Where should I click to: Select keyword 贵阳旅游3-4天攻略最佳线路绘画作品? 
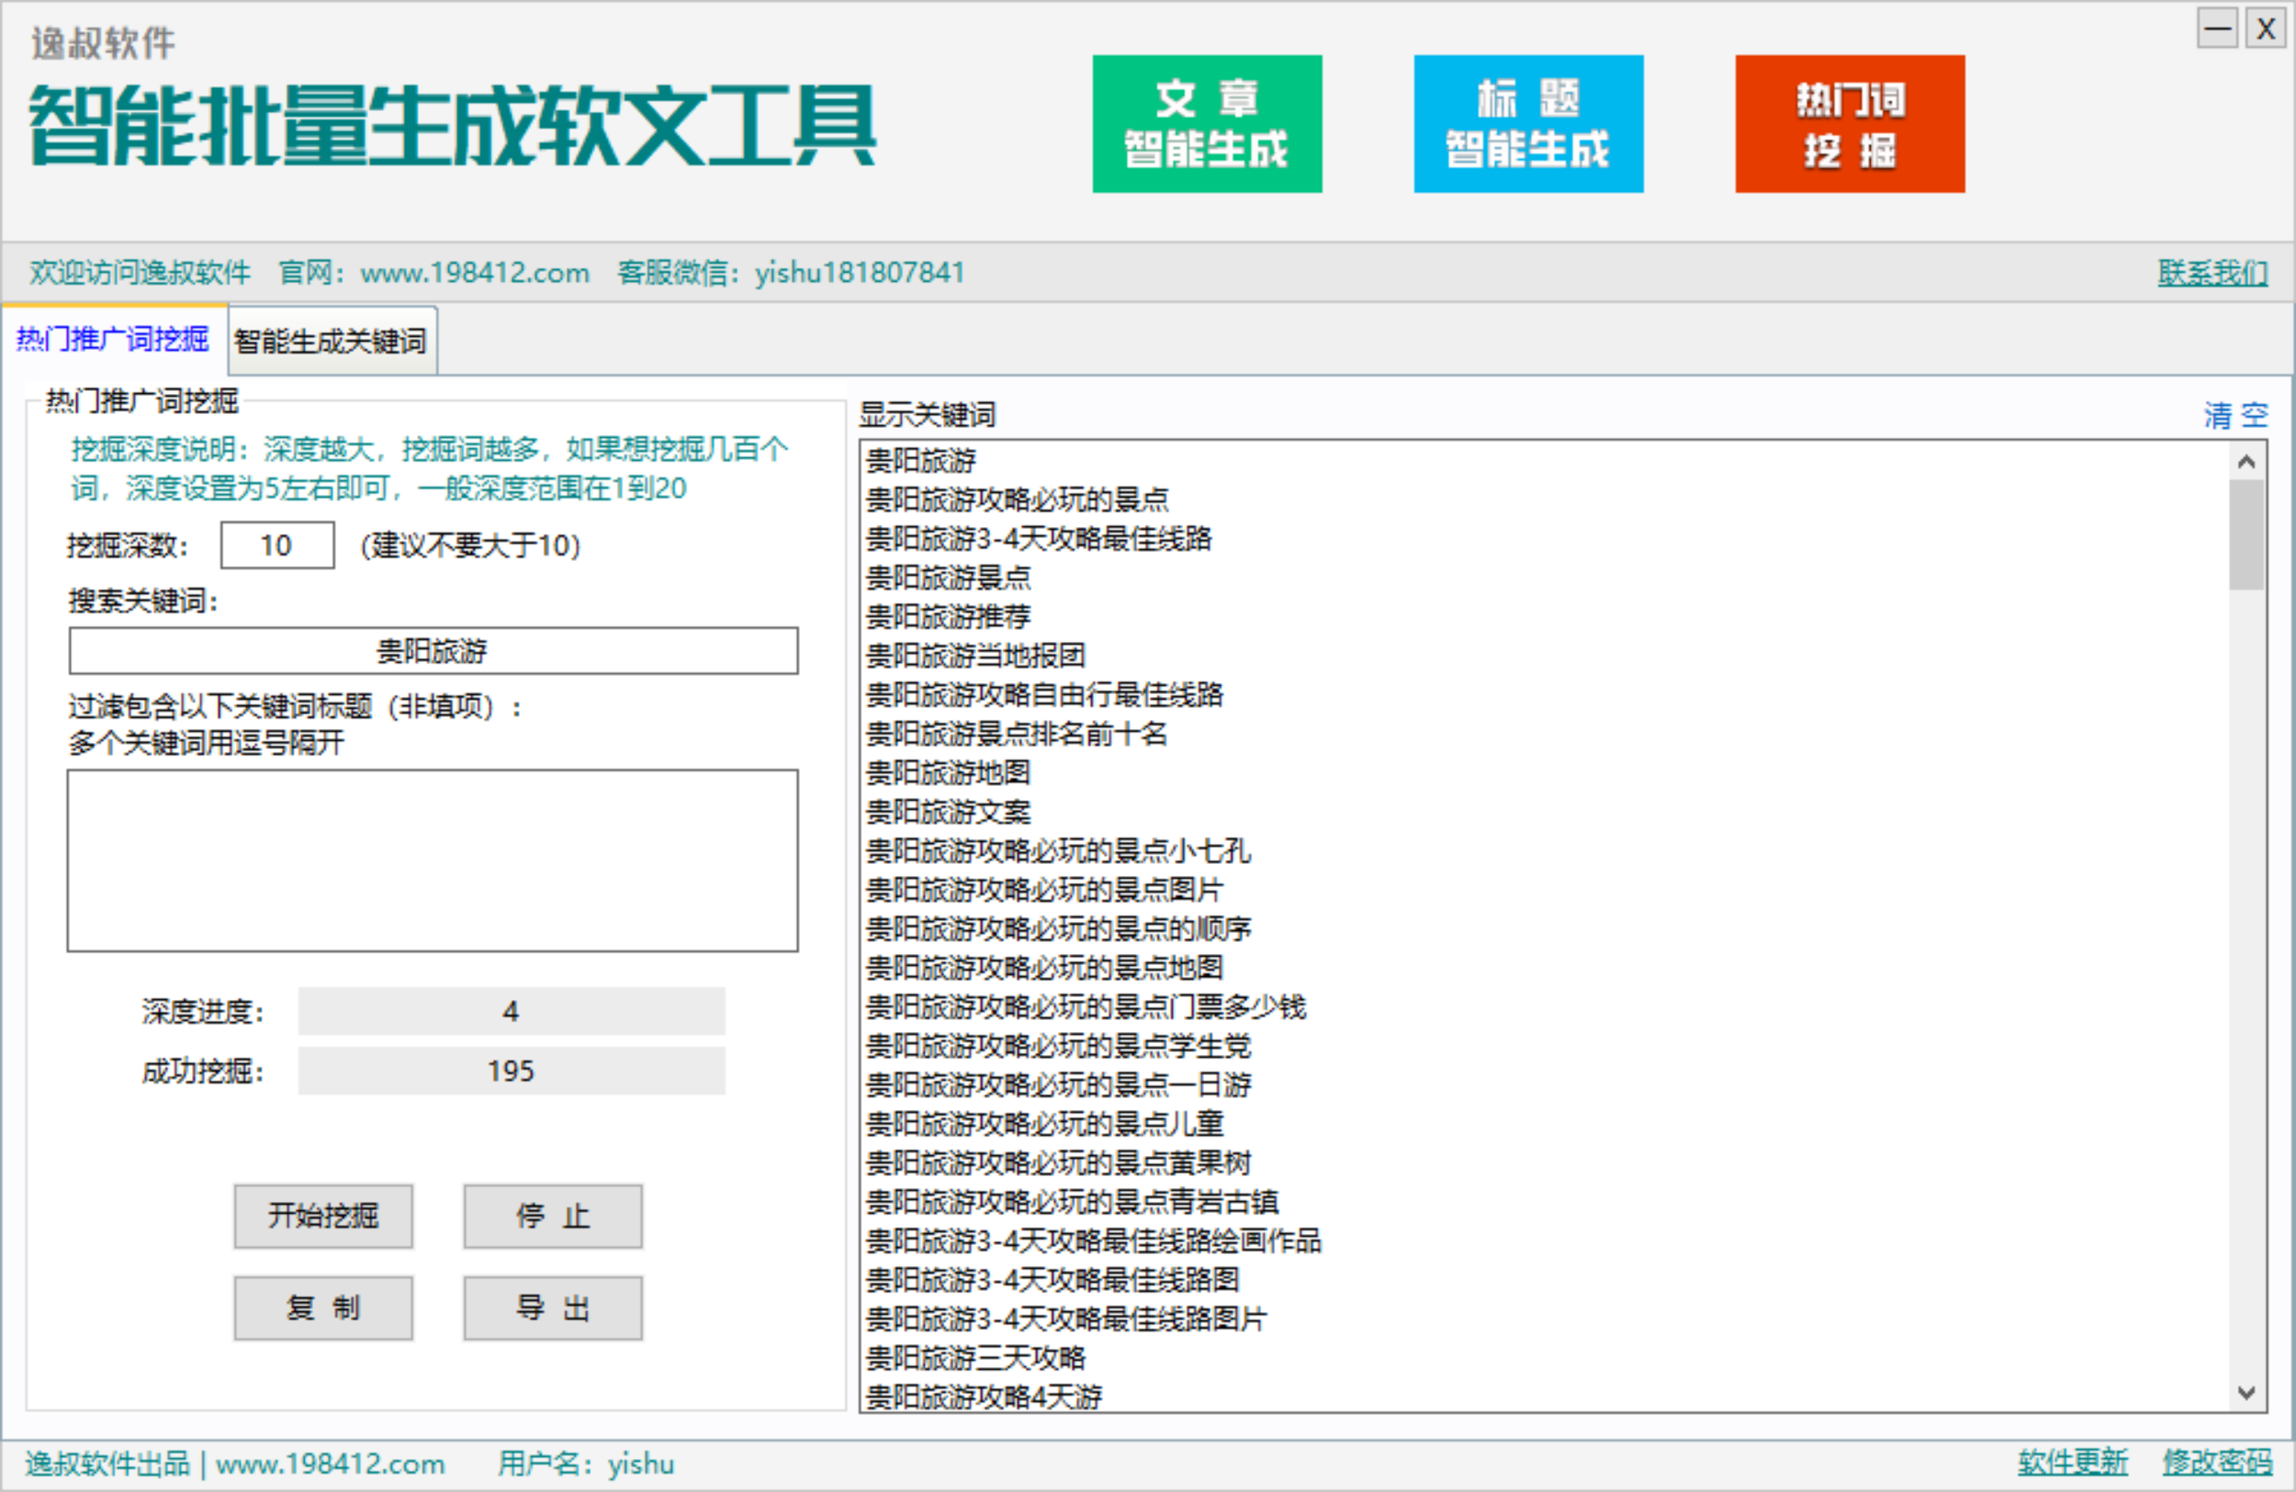click(x=1093, y=1240)
